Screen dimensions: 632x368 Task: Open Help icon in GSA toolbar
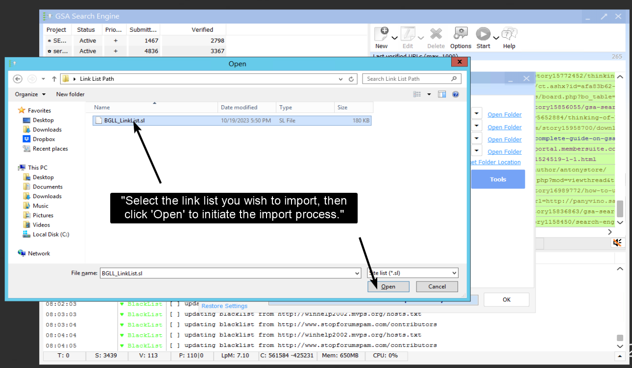510,34
